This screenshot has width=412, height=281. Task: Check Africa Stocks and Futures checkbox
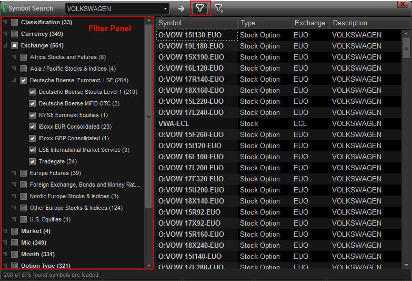coord(23,57)
